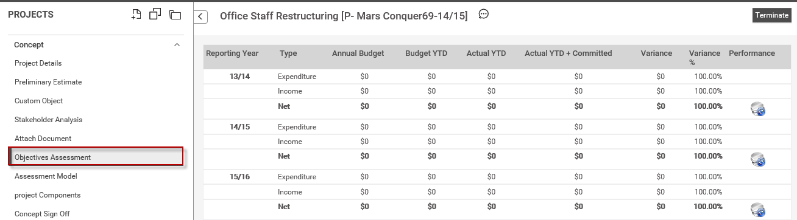This screenshot has width=797, height=220.
Task: Click the new project document icon
Action: point(136,15)
